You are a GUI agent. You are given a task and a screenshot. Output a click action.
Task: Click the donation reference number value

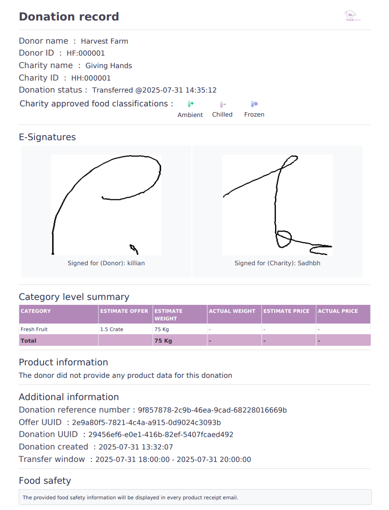tap(212, 410)
